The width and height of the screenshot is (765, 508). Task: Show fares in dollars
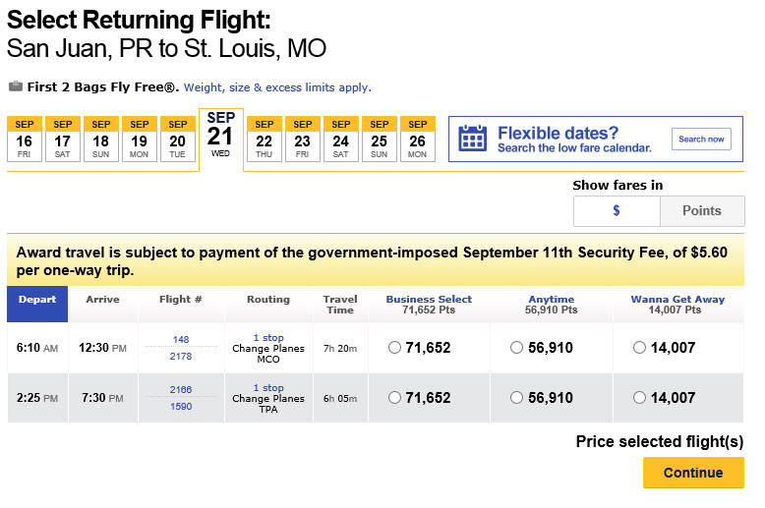[x=617, y=210]
